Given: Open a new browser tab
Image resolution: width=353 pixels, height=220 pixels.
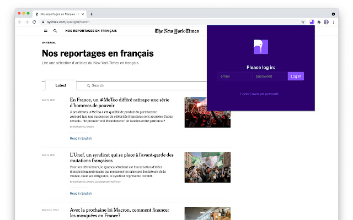Looking at the screenshot, I should click(x=91, y=14).
